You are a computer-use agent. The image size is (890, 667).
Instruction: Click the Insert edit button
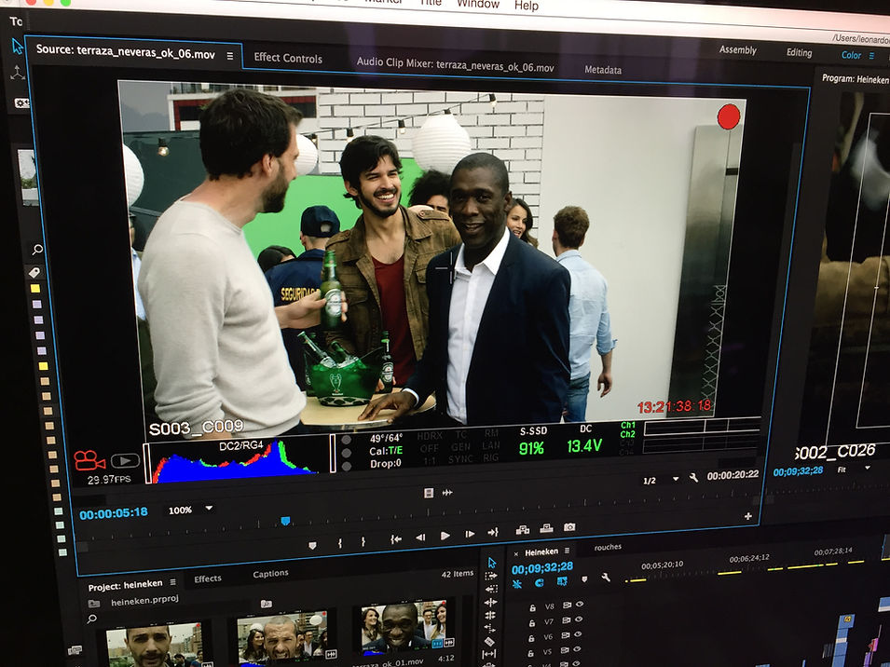pos(523,530)
